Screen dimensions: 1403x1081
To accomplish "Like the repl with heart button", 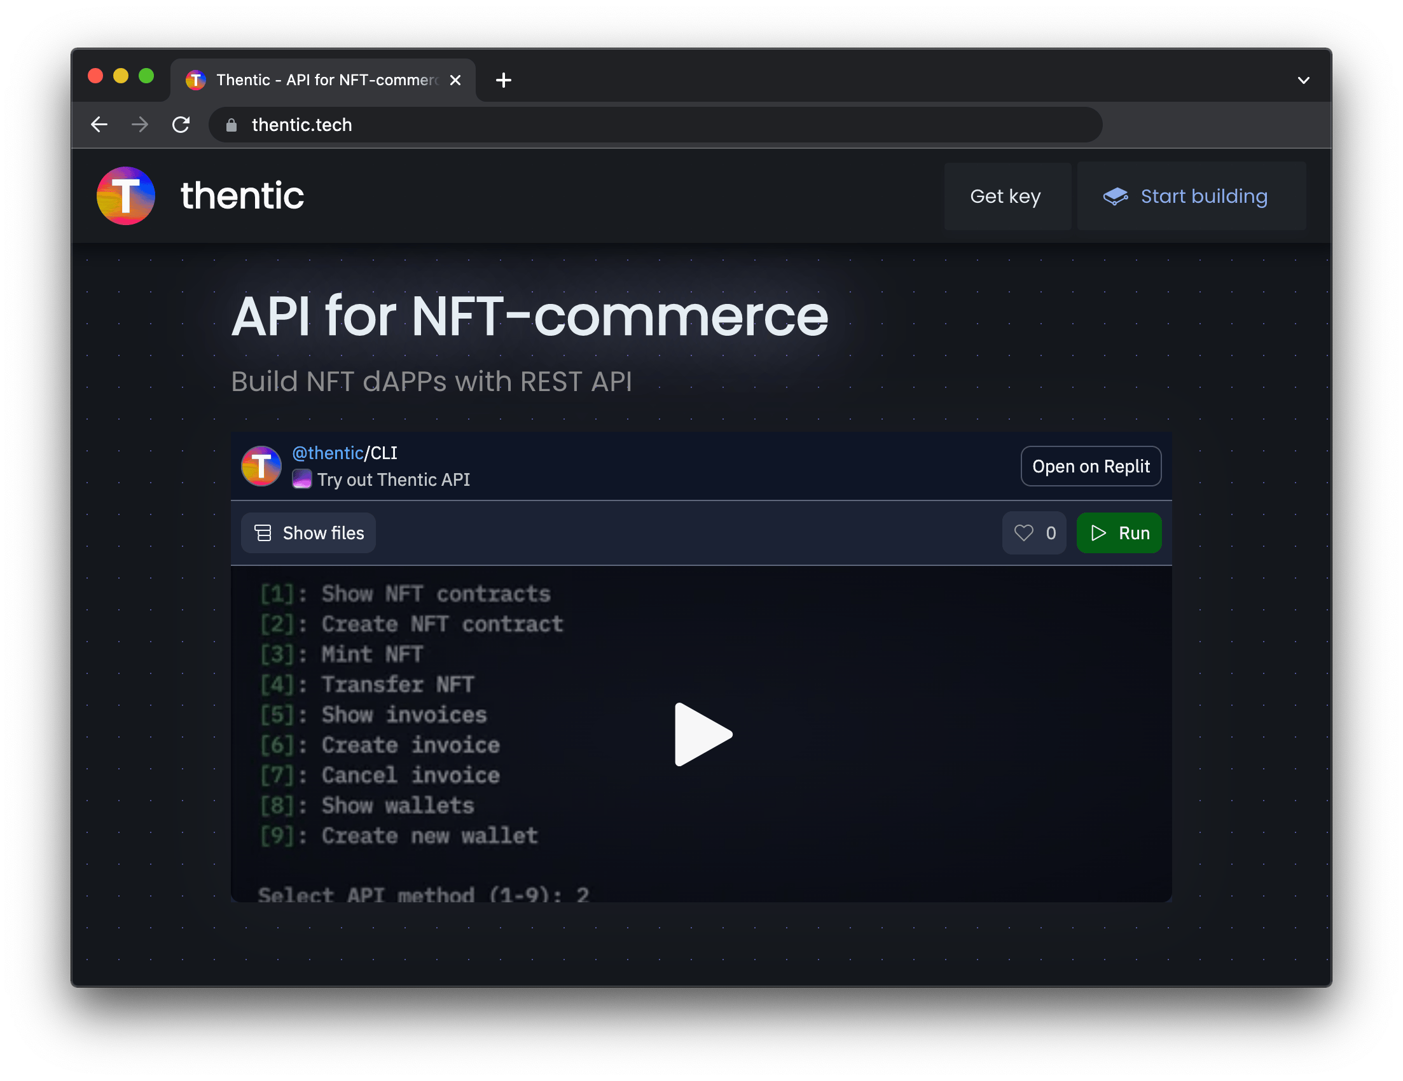I will pos(1033,533).
